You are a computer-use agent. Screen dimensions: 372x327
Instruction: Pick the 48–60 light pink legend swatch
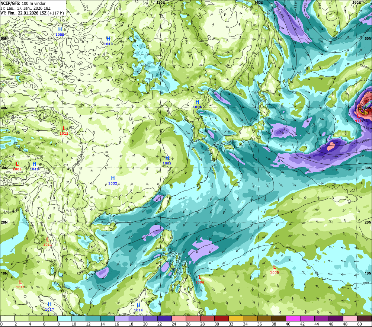[350, 318]
